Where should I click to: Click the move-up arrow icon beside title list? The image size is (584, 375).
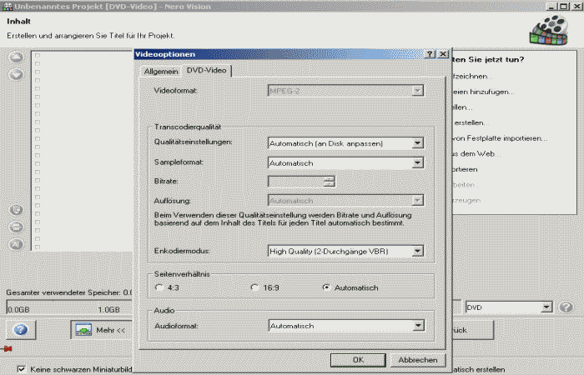pyautogui.click(x=16, y=57)
